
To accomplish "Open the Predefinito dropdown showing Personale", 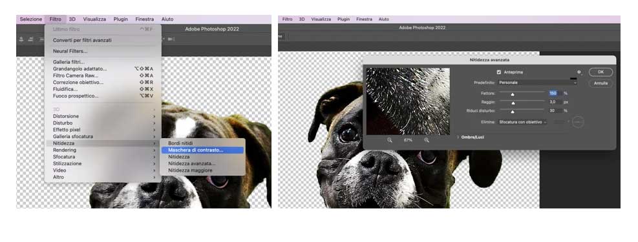I will 537,83.
